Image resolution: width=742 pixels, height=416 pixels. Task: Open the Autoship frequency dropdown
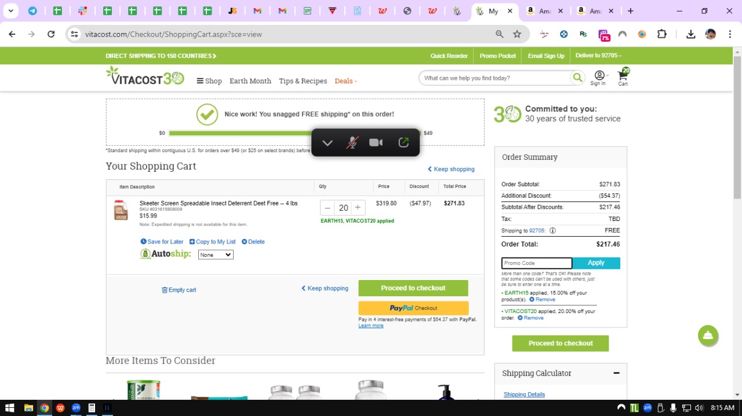point(216,255)
